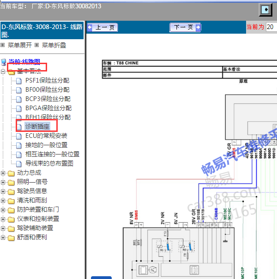Click page icon next to ECU的常规安装
Screen dimensions: 277x279
[19, 137]
